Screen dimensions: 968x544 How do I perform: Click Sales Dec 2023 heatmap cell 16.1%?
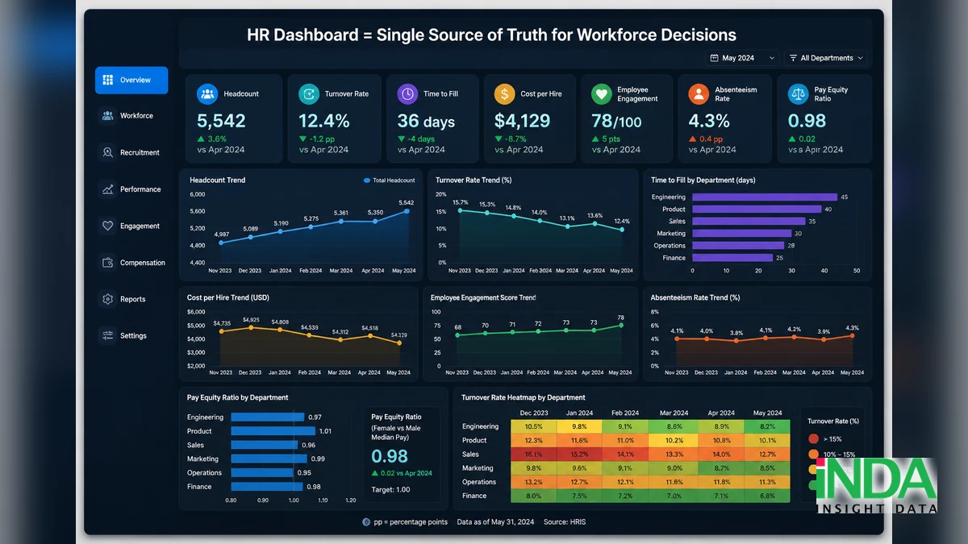[534, 454]
